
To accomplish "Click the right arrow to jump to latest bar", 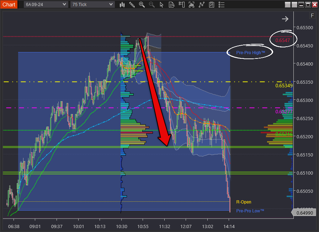I will 285,19.
